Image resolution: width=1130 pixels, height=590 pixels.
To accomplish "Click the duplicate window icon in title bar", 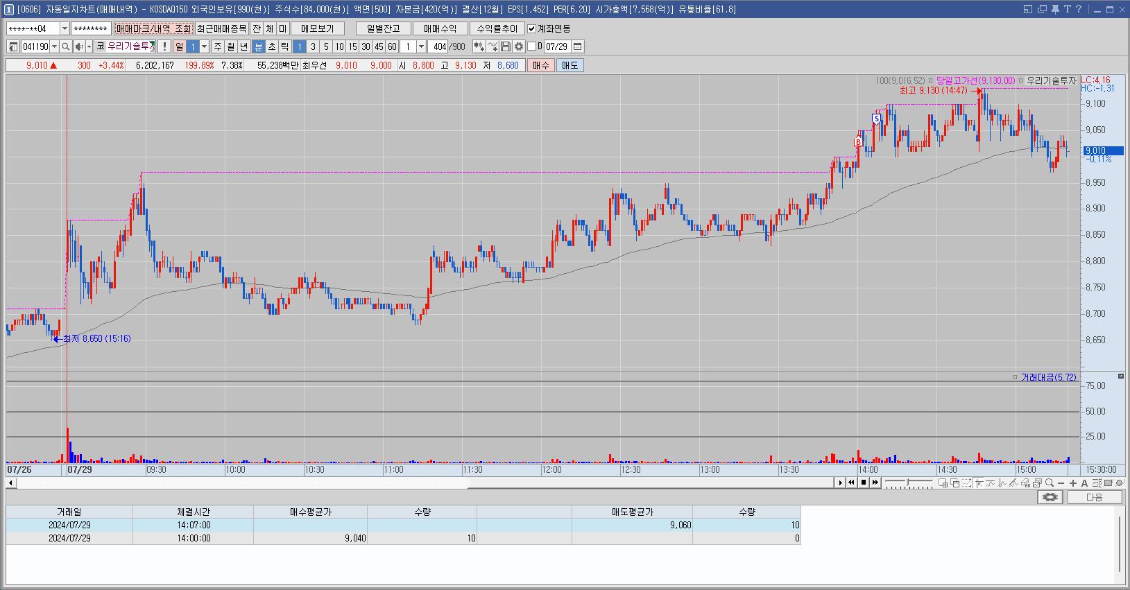I will [1041, 9].
